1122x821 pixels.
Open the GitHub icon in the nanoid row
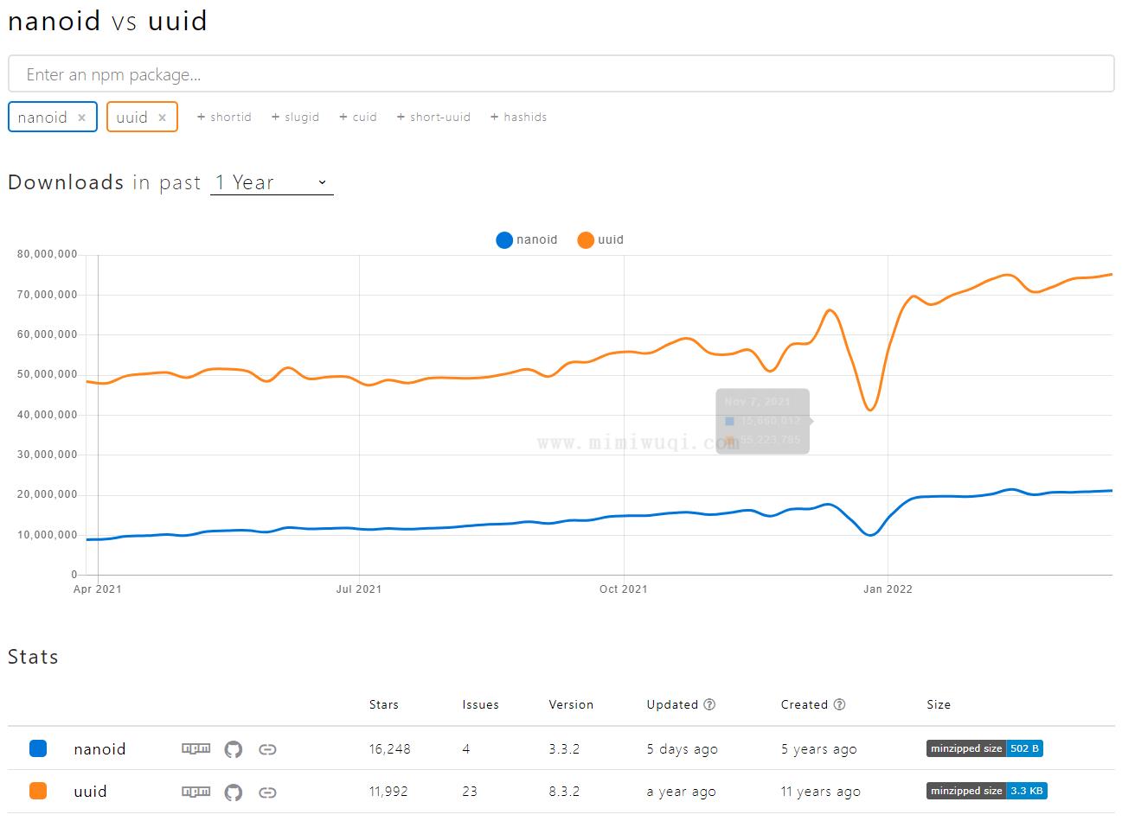pos(234,749)
